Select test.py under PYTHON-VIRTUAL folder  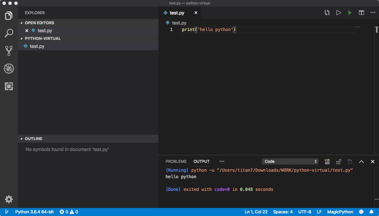37,46
